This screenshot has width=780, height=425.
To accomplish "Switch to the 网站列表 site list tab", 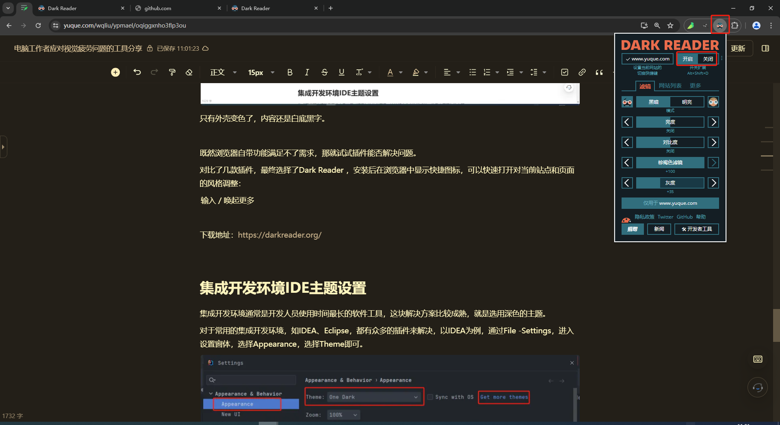I will [x=670, y=86].
